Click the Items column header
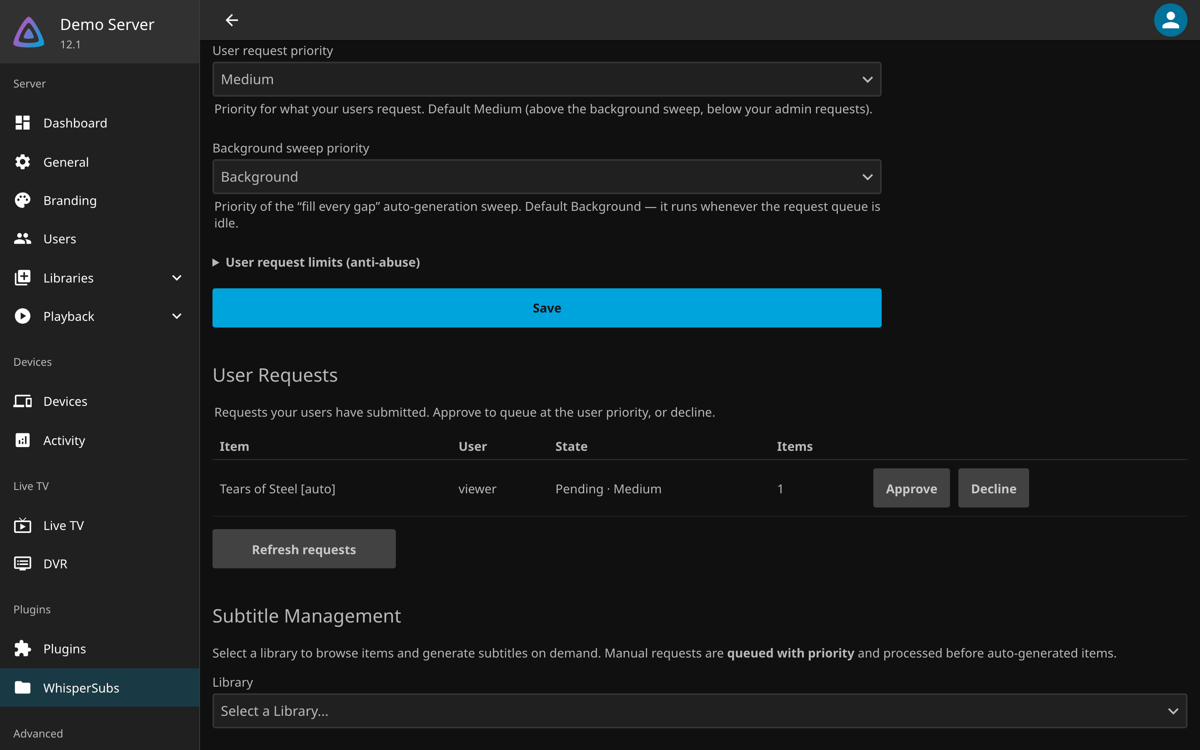The width and height of the screenshot is (1200, 750). [795, 446]
